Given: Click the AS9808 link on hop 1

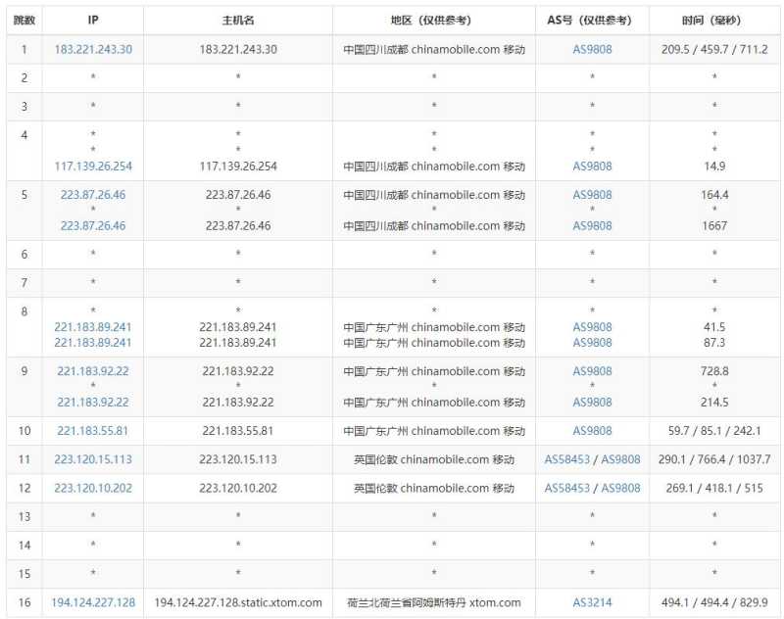Looking at the screenshot, I should [593, 50].
